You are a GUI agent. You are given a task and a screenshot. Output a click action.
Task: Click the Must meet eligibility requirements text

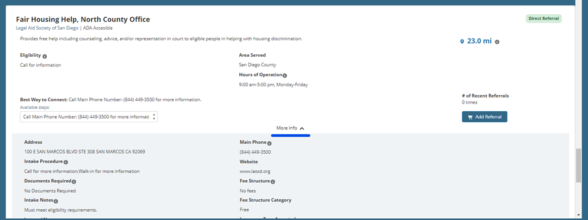click(60, 210)
